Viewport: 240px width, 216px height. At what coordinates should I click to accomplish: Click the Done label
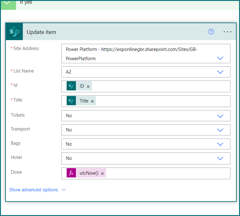click(x=16, y=172)
